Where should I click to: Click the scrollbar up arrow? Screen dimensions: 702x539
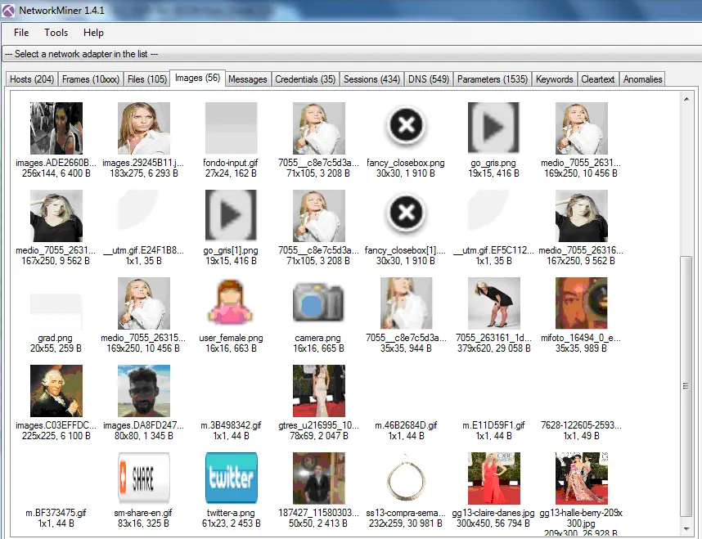click(x=686, y=98)
